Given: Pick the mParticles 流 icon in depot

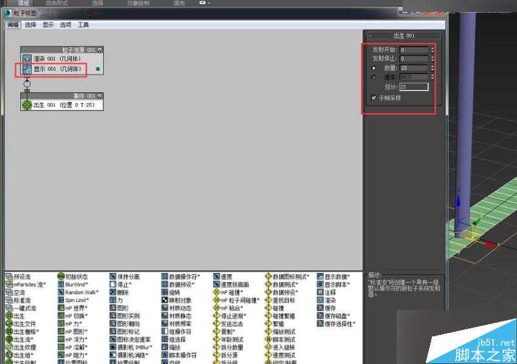Looking at the screenshot, I should pyautogui.click(x=9, y=284).
